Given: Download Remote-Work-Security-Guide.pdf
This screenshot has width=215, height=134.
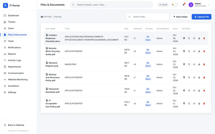Looking at the screenshot, I should pyautogui.click(x=184, y=51).
